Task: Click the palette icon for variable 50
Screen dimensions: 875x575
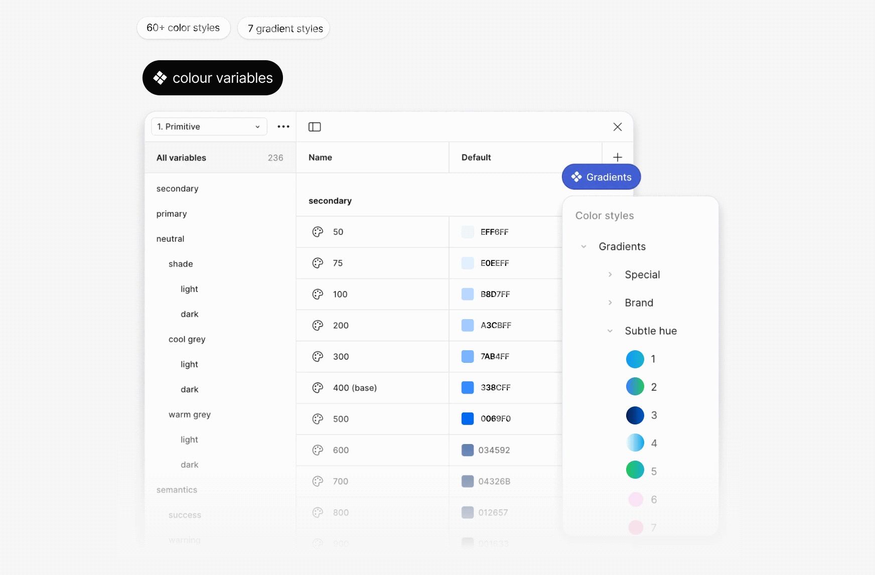Action: (x=318, y=232)
